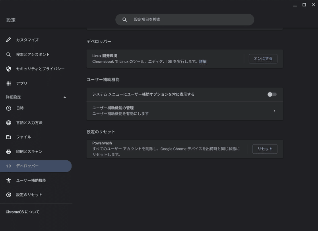Screen dimensions: 318x231
Task: Click the ファイル folder icon
Action: [8, 137]
